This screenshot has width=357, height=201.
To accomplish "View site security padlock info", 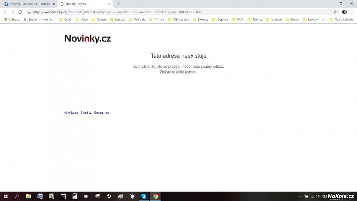I will pos(29,12).
